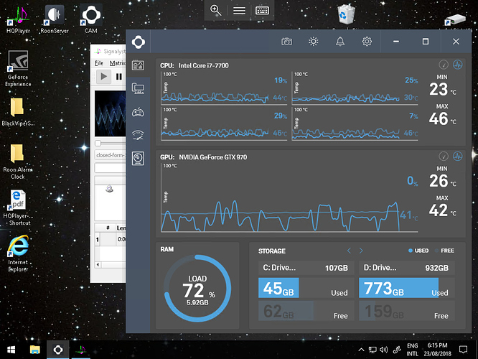This screenshot has width=478, height=359.
Task: Open the HQPlayer pdf shortcut on desktop
Action: pos(18,208)
